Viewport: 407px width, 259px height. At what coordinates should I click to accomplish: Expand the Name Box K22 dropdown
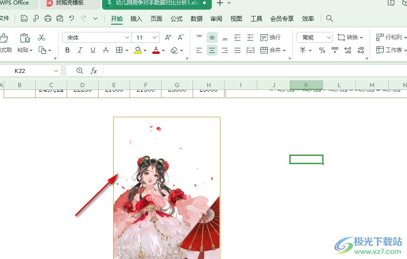pos(56,71)
